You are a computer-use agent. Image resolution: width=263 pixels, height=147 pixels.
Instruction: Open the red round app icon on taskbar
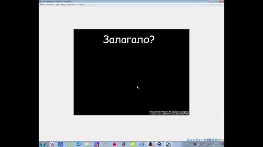(x=115, y=144)
